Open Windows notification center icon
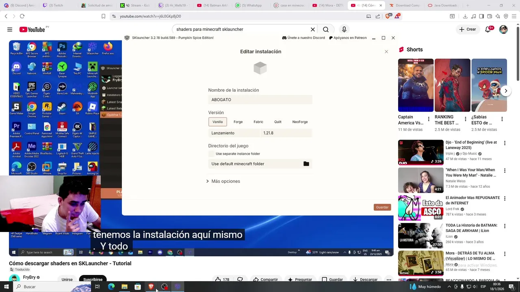Viewport: 520px width, 292px height. pos(511,287)
